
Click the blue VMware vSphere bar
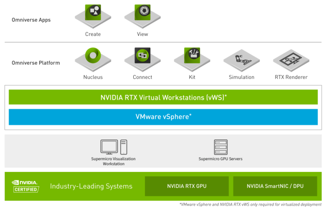163,117
